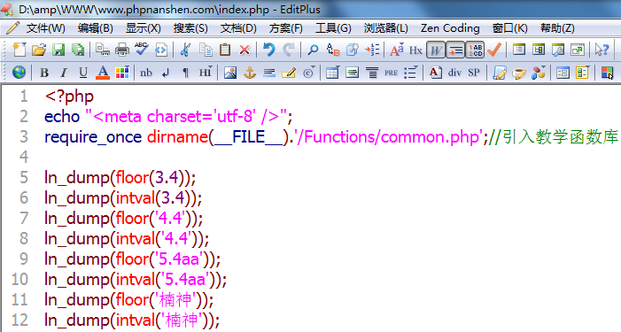Open Find with the magnifier icon
621x332 pixels.
314,50
